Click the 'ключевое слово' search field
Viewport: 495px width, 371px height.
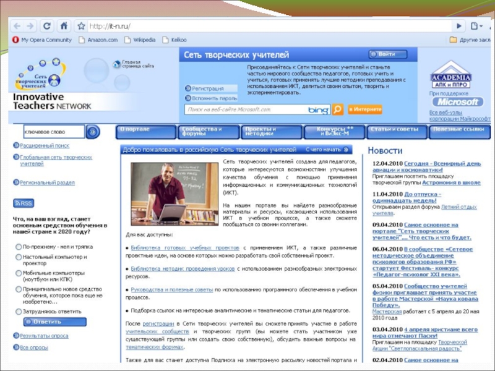click(53, 132)
